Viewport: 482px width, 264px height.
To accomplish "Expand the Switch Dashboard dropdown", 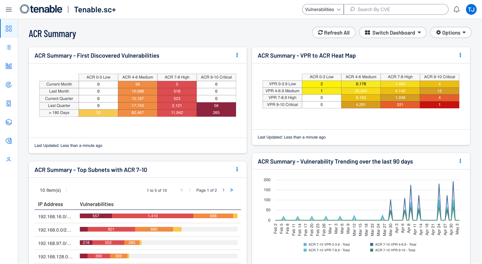I will coord(393,33).
